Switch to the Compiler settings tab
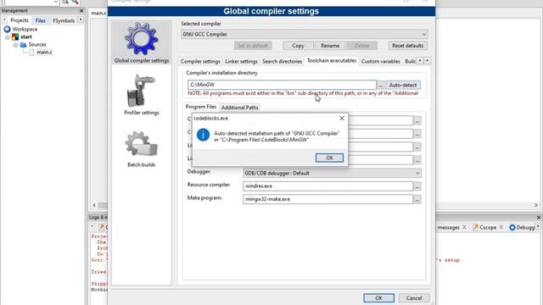The width and height of the screenshot is (543, 305). pyautogui.click(x=200, y=61)
